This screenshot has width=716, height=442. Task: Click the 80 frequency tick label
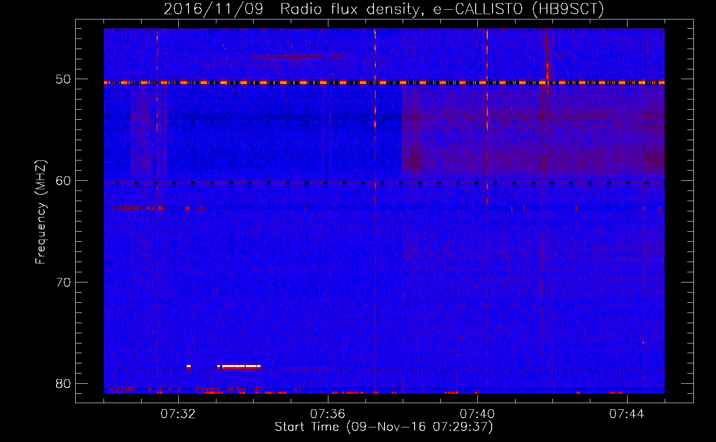pyautogui.click(x=63, y=383)
